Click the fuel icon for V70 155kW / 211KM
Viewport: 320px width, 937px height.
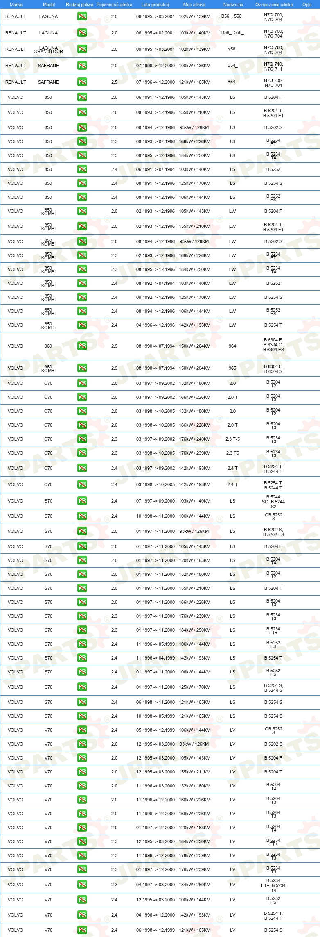coord(82,772)
